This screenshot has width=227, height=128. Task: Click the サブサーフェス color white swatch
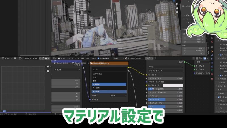coord(173,85)
